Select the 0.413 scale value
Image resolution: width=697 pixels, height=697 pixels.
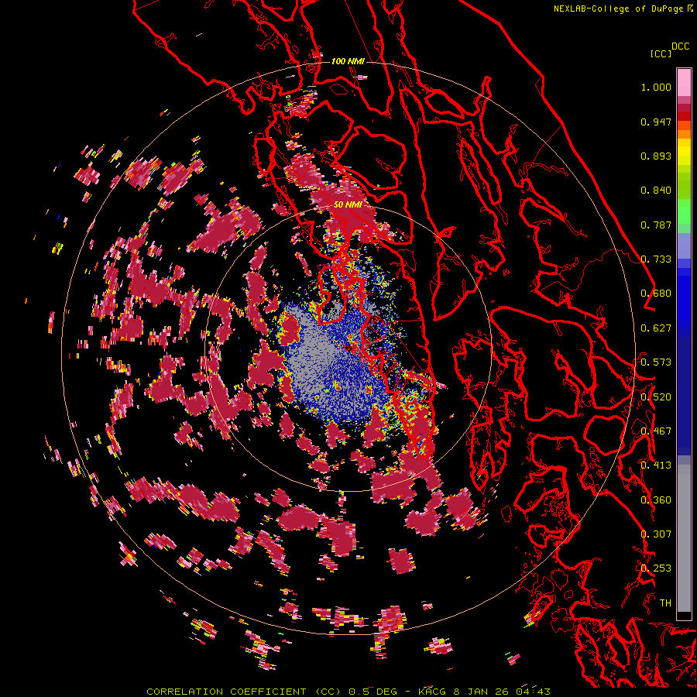coord(656,465)
